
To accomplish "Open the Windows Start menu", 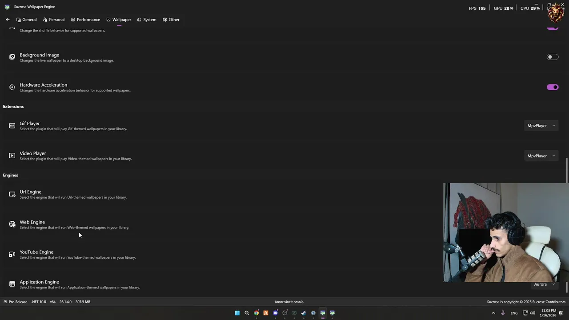I will (x=237, y=313).
